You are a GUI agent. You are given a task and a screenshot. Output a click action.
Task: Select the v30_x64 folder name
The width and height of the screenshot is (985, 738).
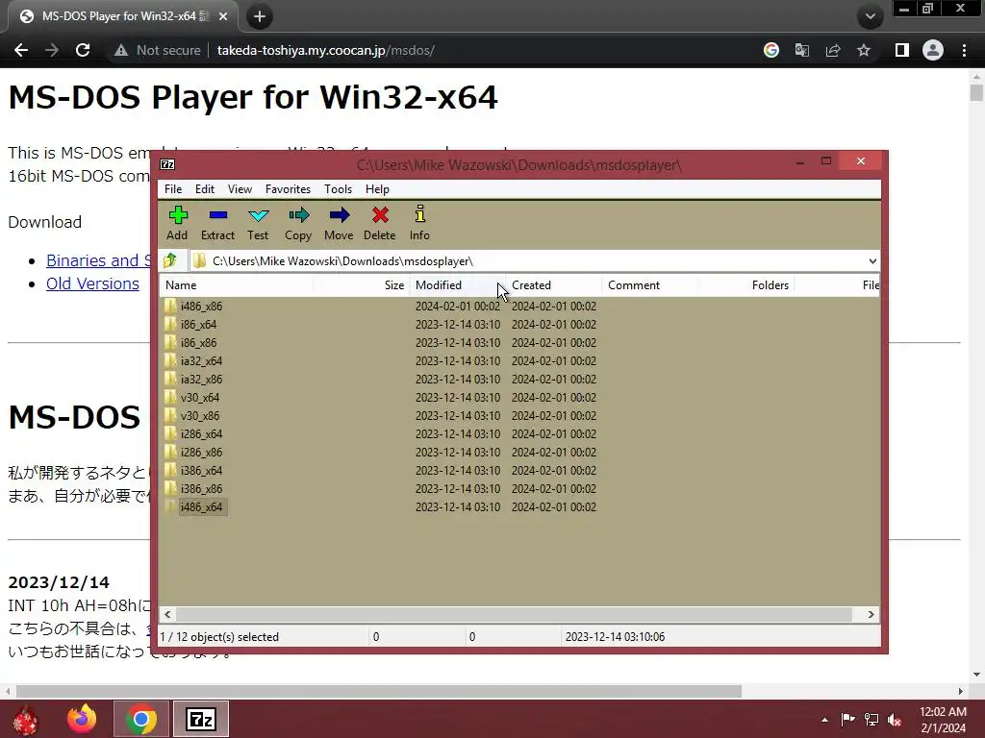(x=200, y=397)
